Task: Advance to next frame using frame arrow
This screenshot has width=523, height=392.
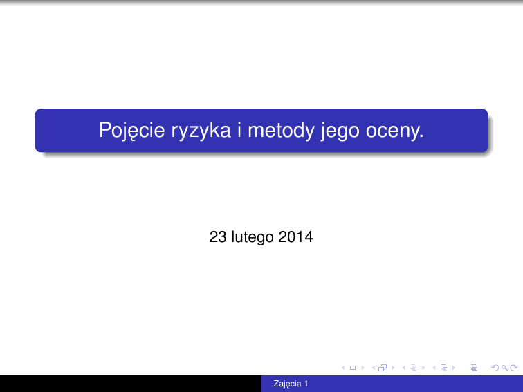Action: point(392,368)
